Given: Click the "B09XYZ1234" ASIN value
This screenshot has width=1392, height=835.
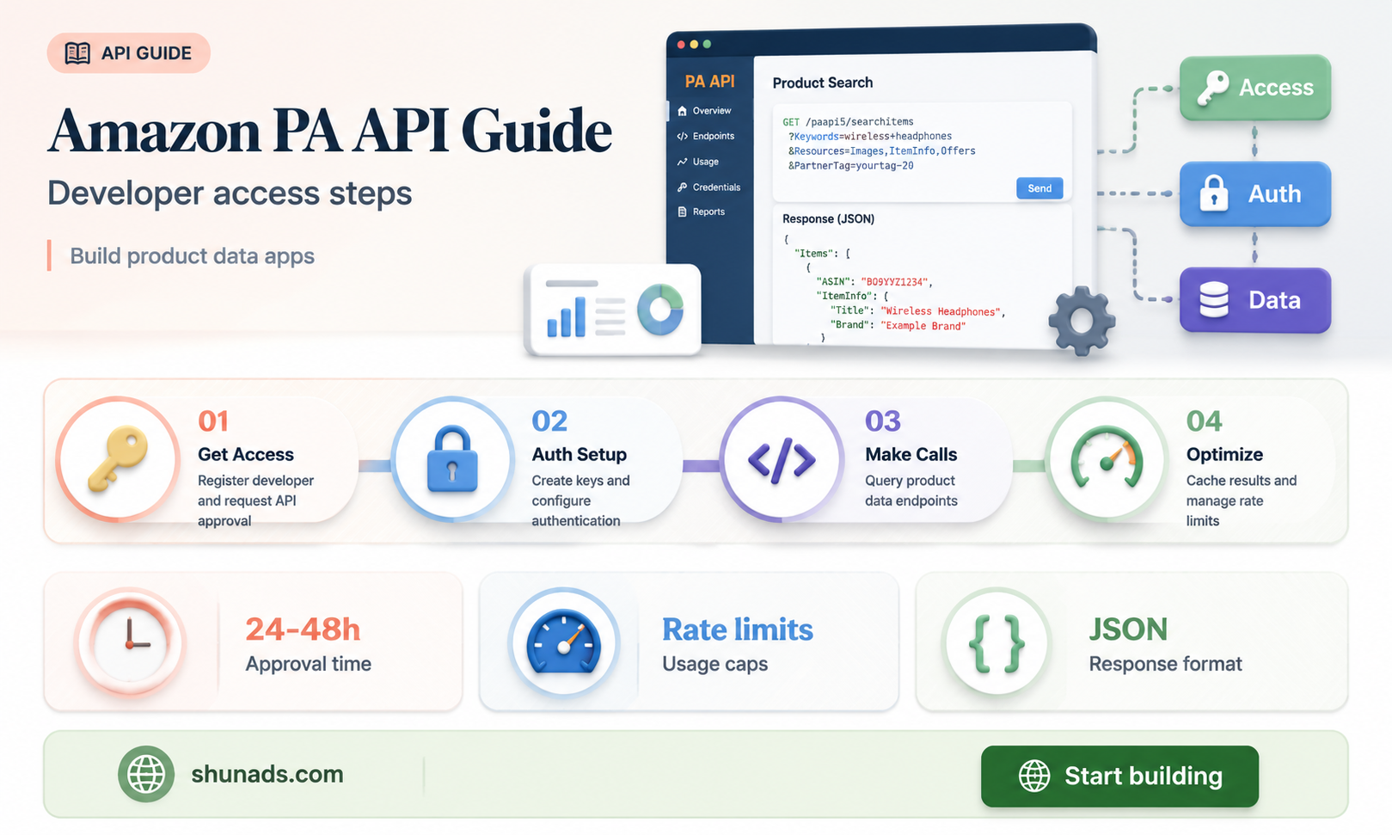Looking at the screenshot, I should [896, 282].
